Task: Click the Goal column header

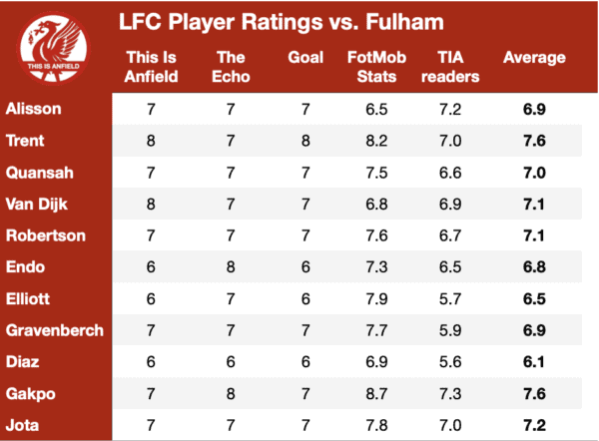Action: tap(305, 58)
